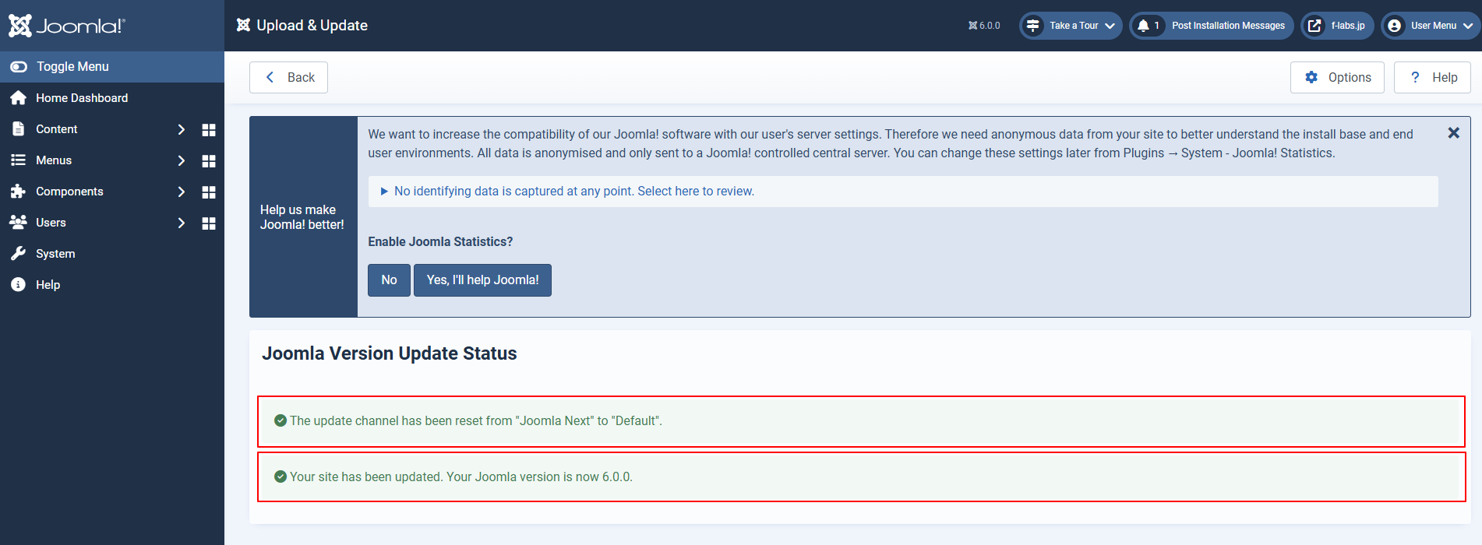Click 'Yes, I'll help Joomla!' button

[x=482, y=280]
